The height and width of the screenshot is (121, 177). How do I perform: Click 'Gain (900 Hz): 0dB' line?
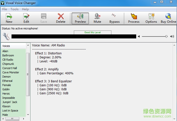tap(53, 89)
